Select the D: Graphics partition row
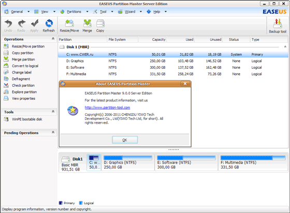This screenshot has height=213, width=290. [x=173, y=61]
